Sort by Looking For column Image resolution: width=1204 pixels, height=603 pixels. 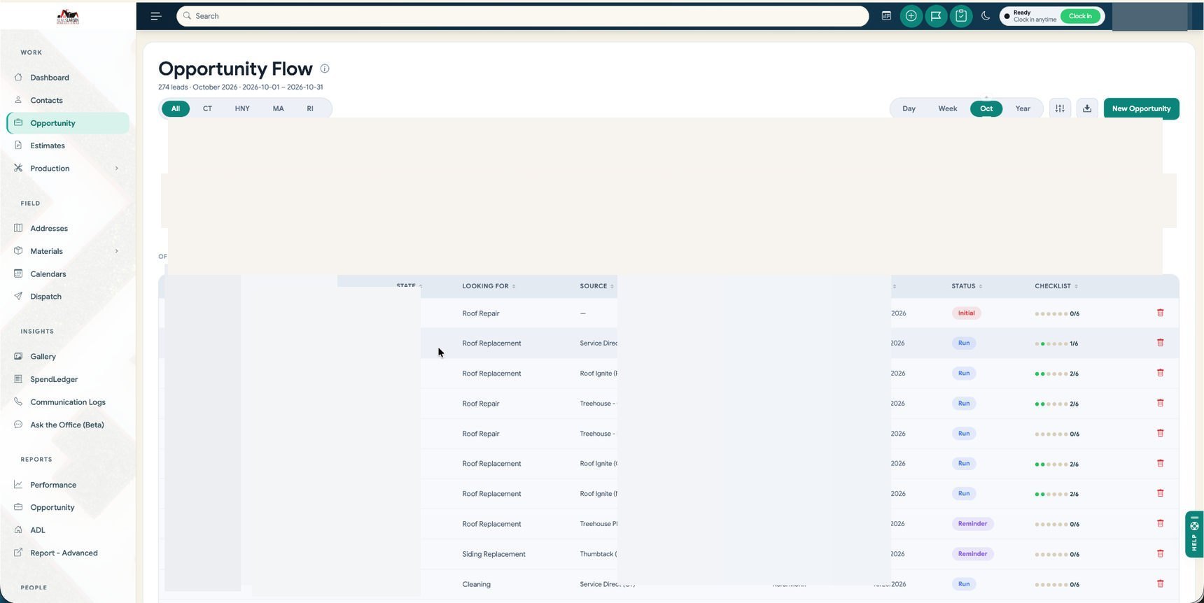coord(489,286)
